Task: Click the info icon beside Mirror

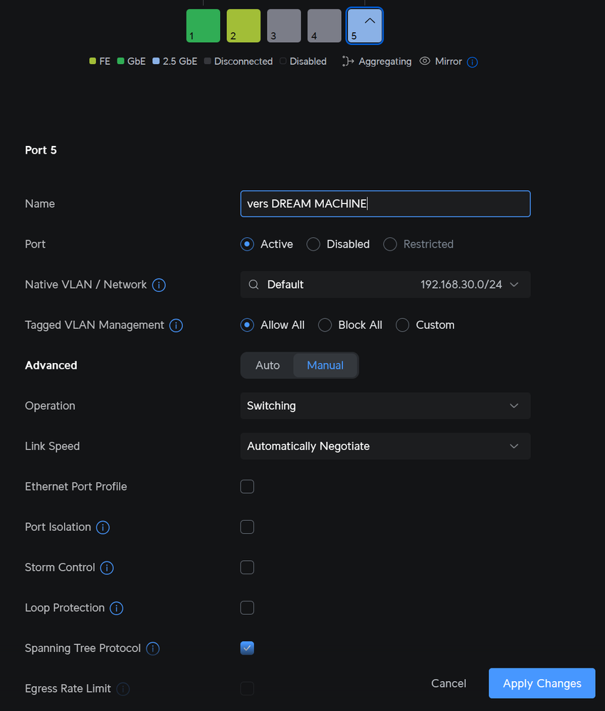Action: [x=473, y=62]
